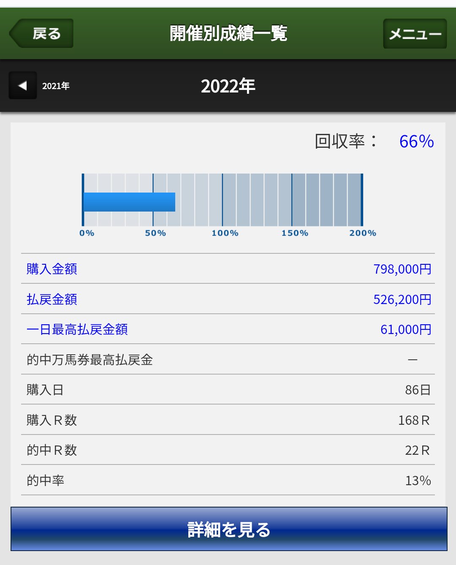Click the 526,200円 payout value
Viewport: 456px width, 565px height.
click(x=402, y=299)
